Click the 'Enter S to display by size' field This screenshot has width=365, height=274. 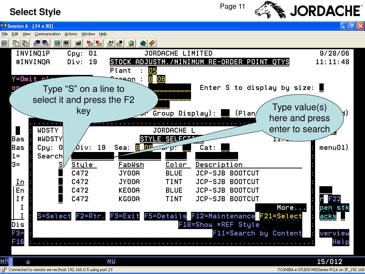pyautogui.click(x=322, y=88)
